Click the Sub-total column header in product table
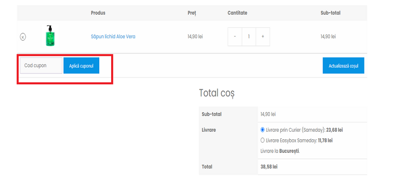 pos(330,13)
